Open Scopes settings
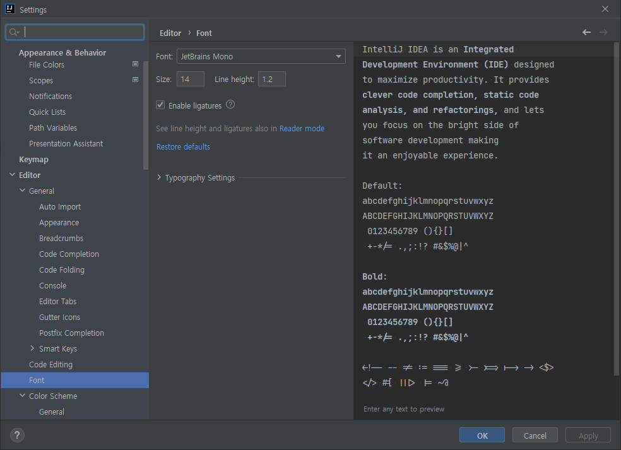This screenshot has width=621, height=450. pyautogui.click(x=41, y=80)
